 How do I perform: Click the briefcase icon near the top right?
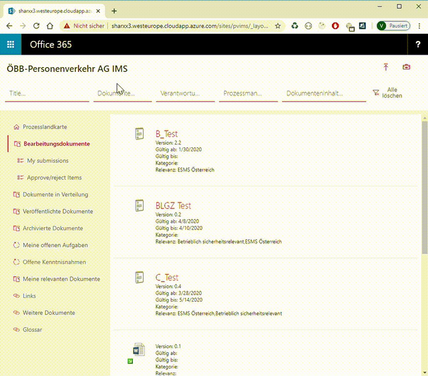tap(406, 67)
